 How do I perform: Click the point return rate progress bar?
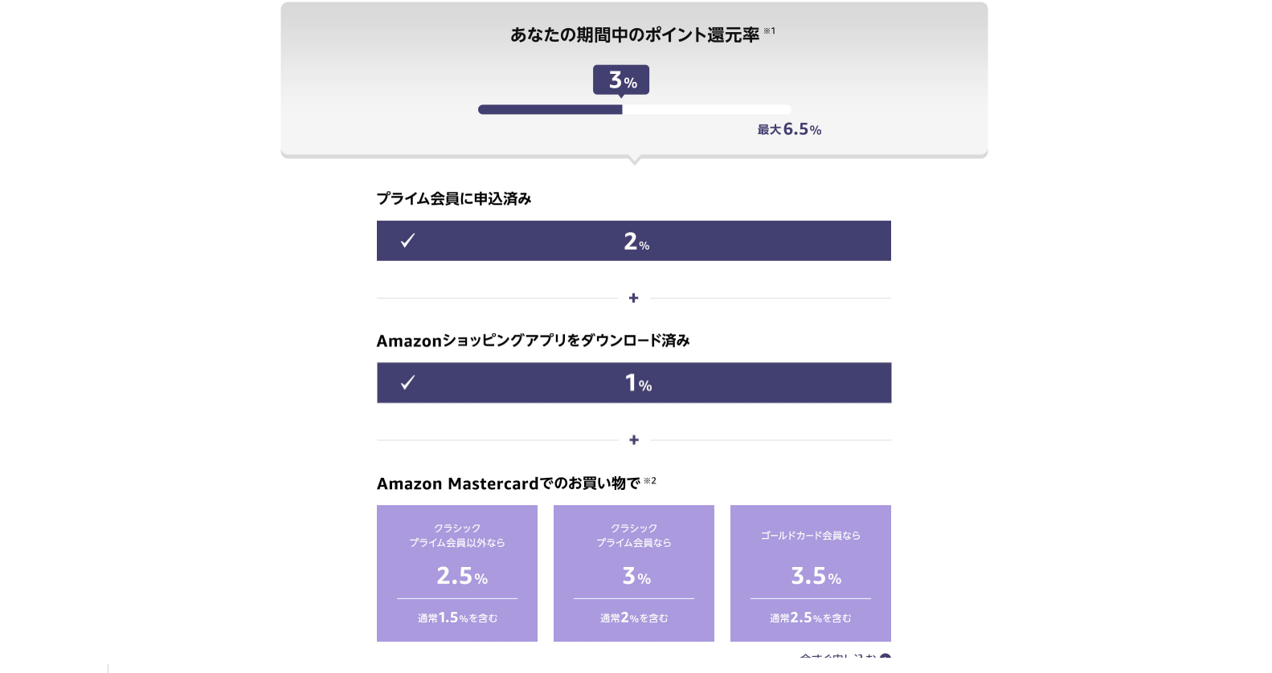(x=634, y=109)
